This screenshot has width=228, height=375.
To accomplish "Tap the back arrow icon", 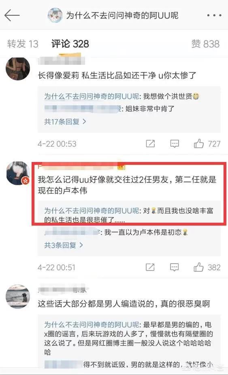I will point(12,15).
